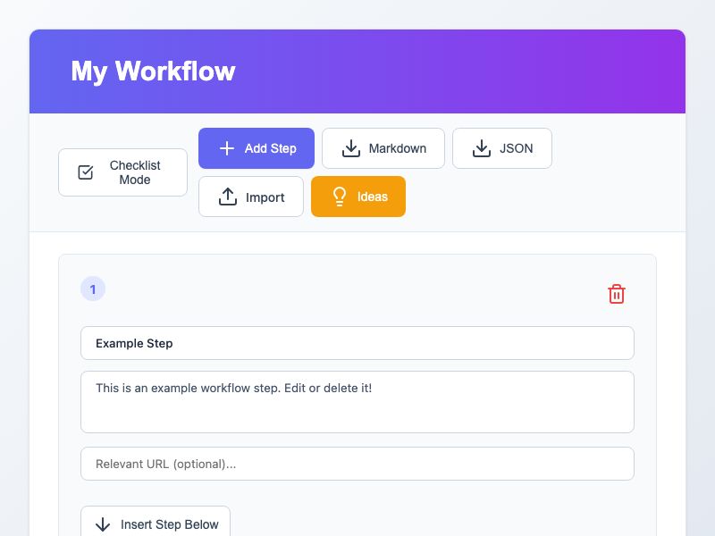715x536 pixels.
Task: Click the Example Step title field
Action: (x=357, y=343)
